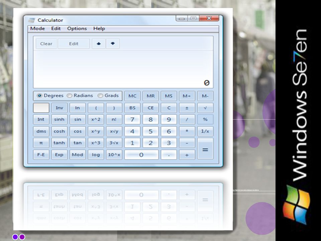Click the tan key

[78, 143]
